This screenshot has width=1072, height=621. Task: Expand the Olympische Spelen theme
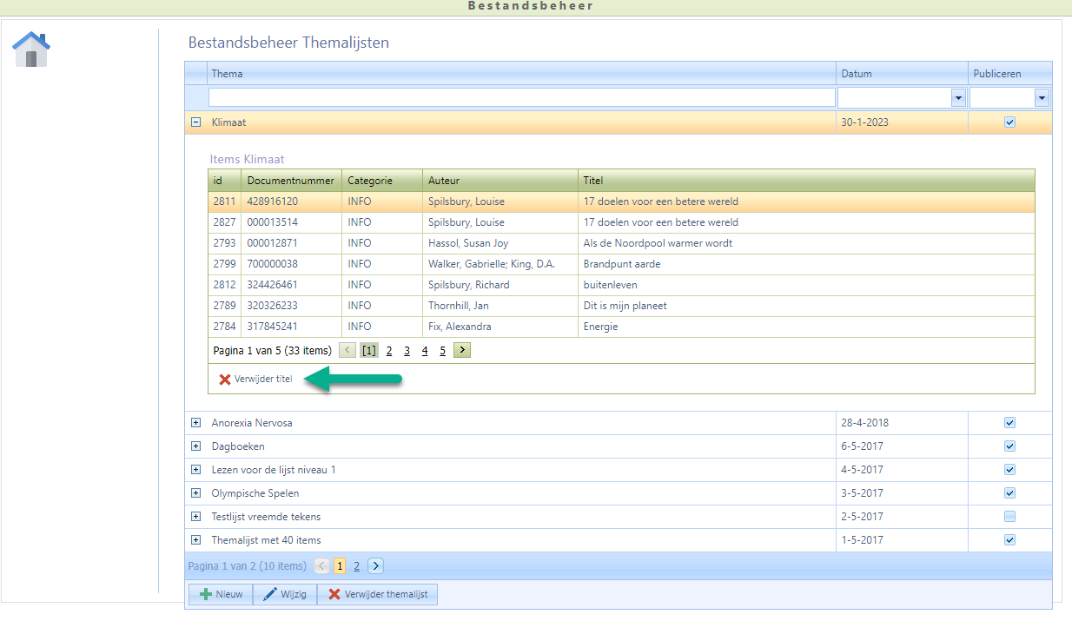195,493
